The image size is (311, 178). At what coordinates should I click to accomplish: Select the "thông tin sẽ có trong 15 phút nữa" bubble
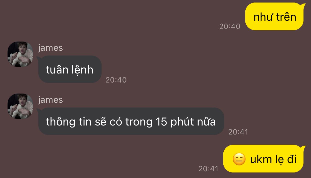[x=131, y=121]
